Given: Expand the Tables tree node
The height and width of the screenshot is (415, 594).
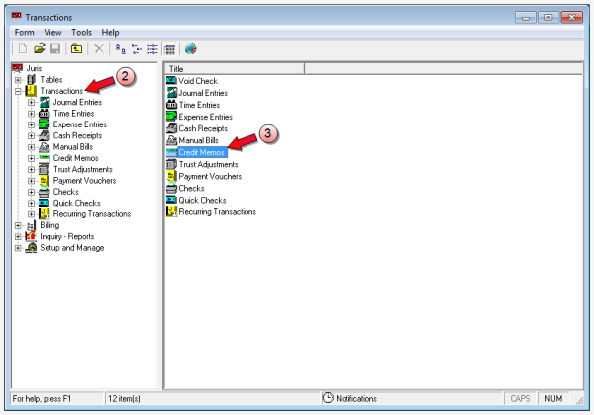Looking at the screenshot, I should [18, 79].
